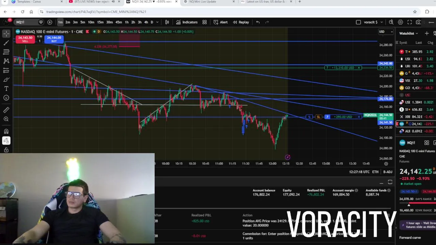Click the red SELL 24,143.50 button

tap(25, 39)
